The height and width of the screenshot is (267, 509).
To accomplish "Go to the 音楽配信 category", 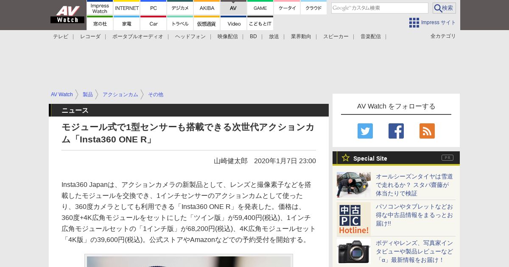I will pos(371,36).
